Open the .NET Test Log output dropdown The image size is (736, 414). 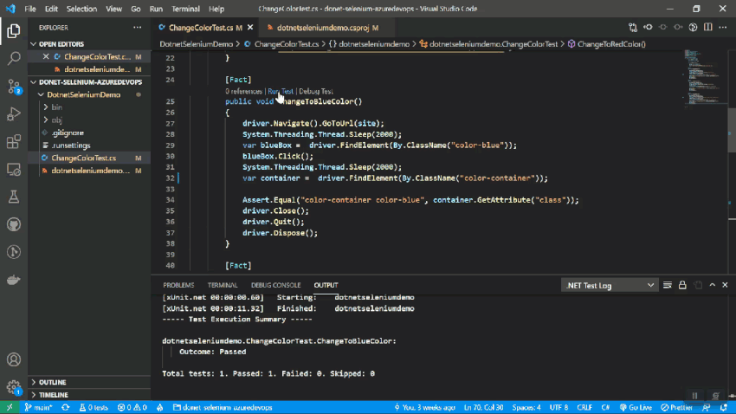pos(610,286)
